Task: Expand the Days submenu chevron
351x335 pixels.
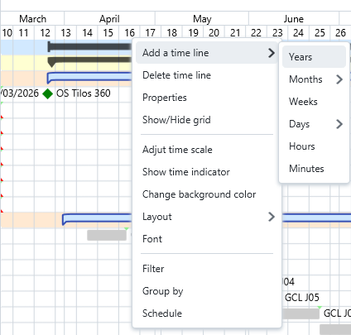Action: click(339, 124)
